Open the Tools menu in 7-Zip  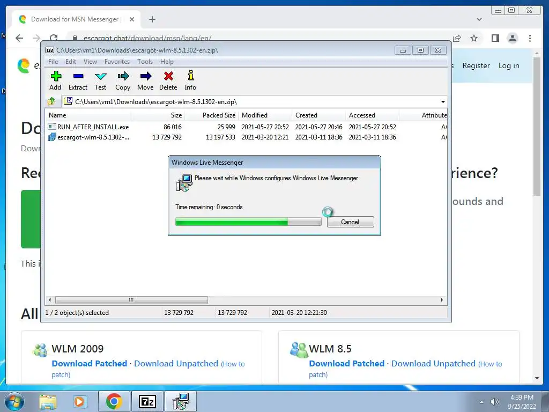pyautogui.click(x=145, y=62)
